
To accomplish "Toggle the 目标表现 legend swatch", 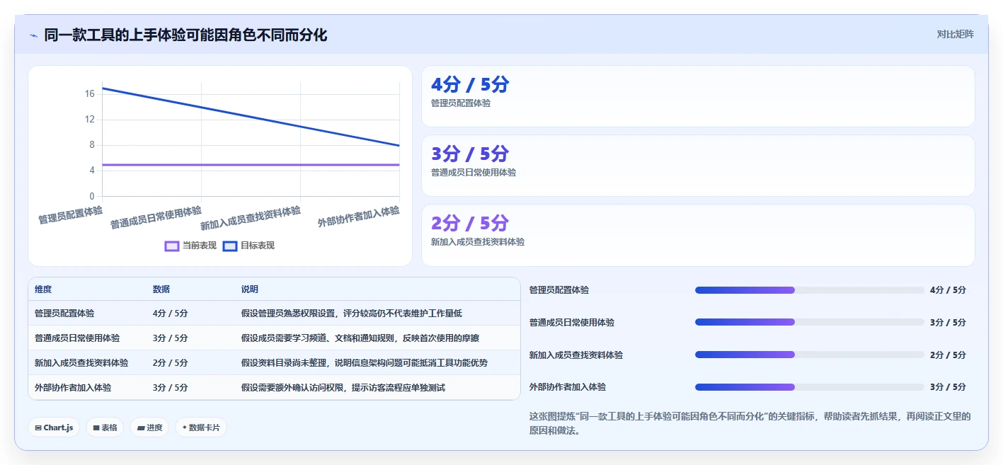I will point(229,246).
